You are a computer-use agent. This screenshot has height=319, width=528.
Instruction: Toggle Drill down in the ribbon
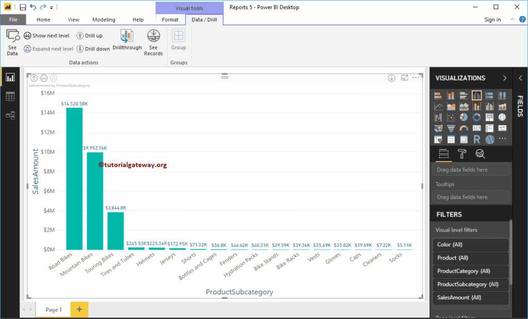[x=93, y=49]
